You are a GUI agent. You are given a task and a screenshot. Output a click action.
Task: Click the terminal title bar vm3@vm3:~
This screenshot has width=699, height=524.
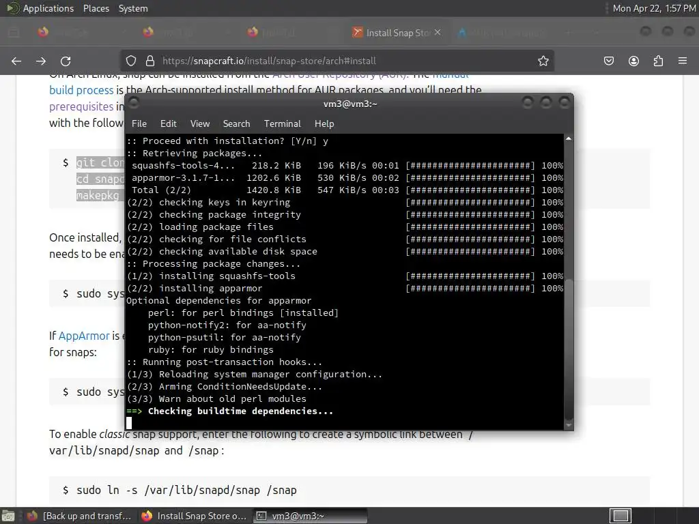pyautogui.click(x=350, y=104)
